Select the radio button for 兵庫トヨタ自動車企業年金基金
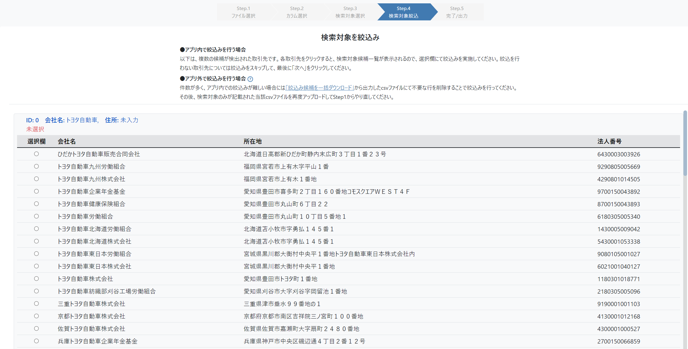 click(x=37, y=341)
